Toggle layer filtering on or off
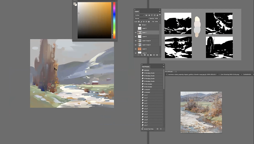254x144 pixels. [160, 15]
